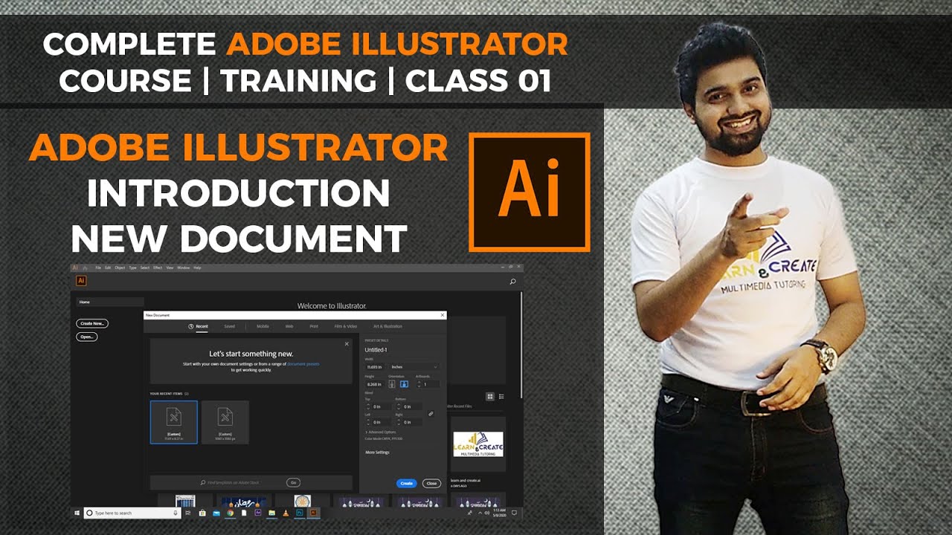Switch to the Film & Video tab
This screenshot has height=535, width=952.
[345, 326]
